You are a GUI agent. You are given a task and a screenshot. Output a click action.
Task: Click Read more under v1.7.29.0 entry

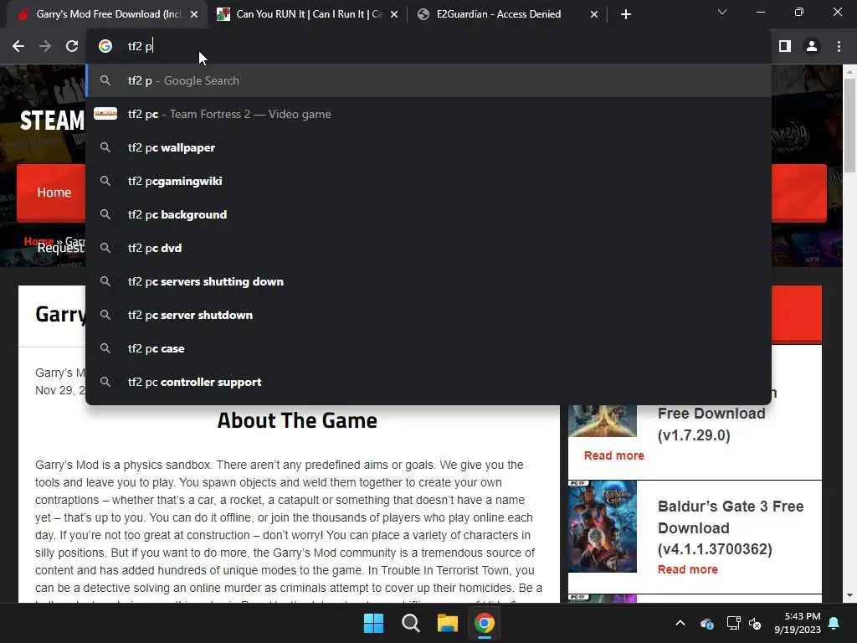(x=613, y=455)
